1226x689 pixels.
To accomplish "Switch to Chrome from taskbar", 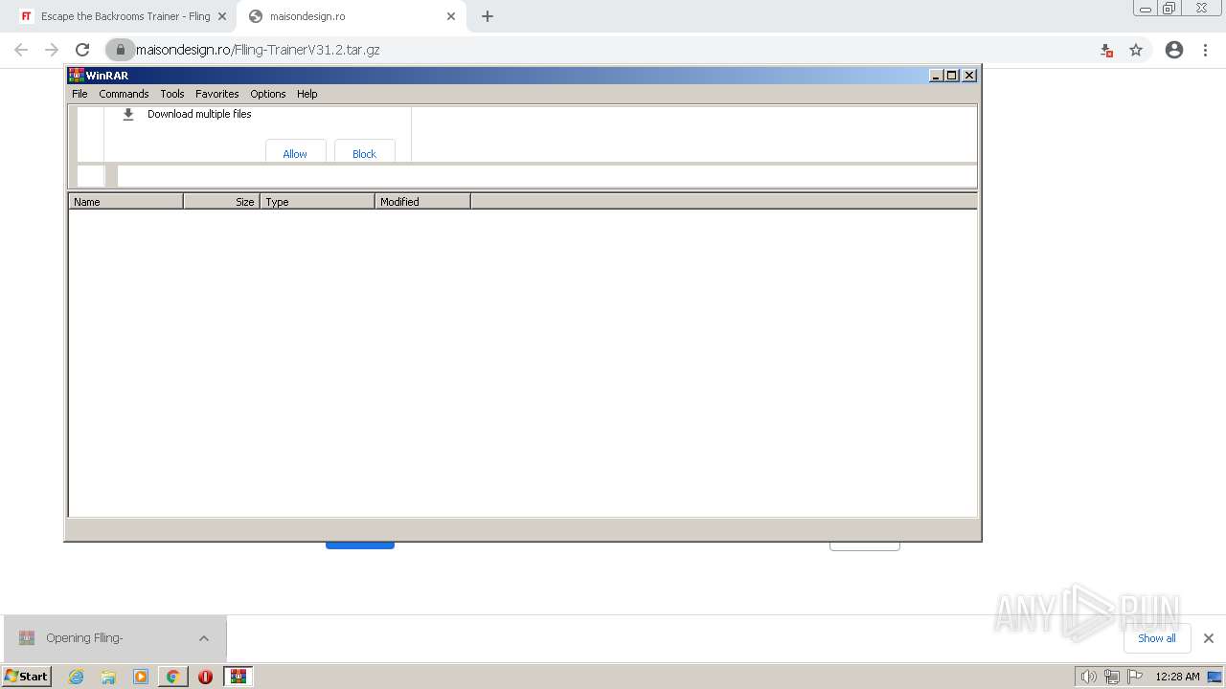I will [172, 677].
